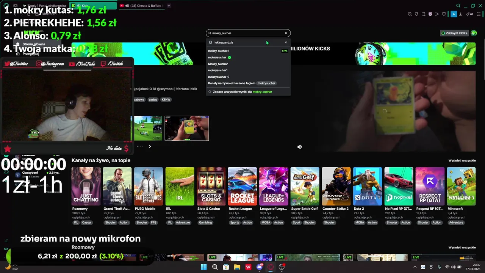The height and width of the screenshot is (273, 485).
Task: Open the user profile avatar on Kick
Action: click(x=474, y=33)
